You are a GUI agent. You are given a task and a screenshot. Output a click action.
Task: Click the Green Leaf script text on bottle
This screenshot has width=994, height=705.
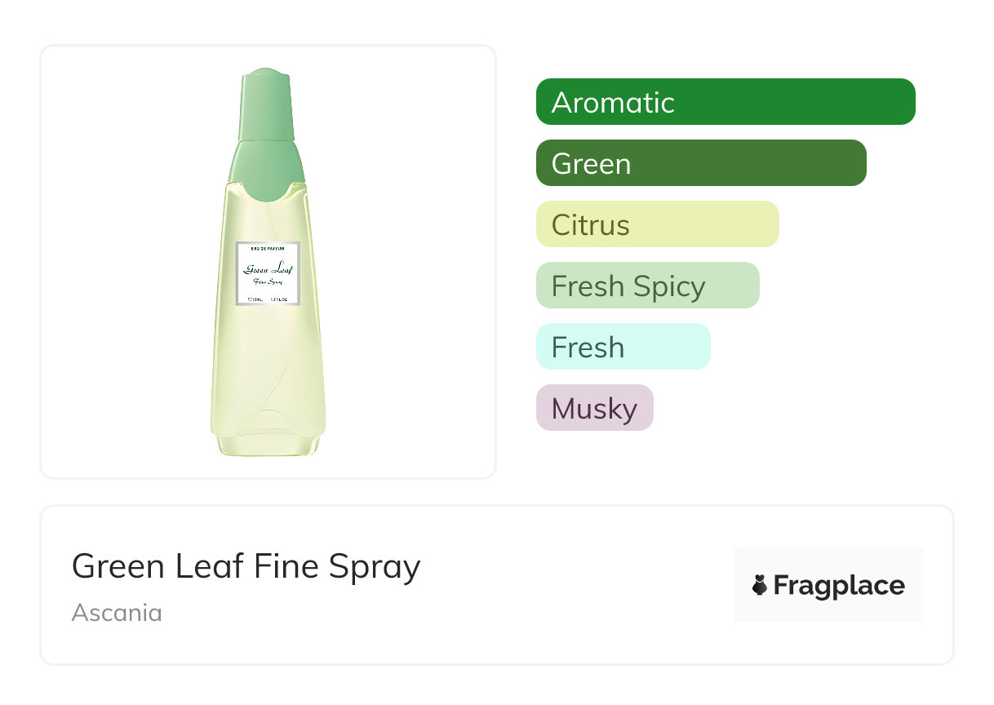268,268
